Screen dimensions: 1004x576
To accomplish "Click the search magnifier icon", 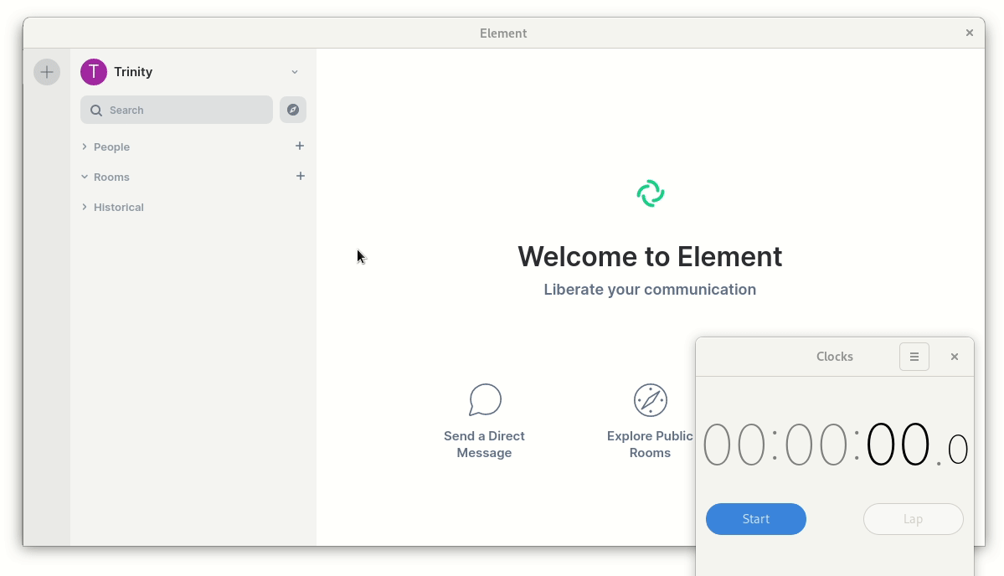I will 96,110.
